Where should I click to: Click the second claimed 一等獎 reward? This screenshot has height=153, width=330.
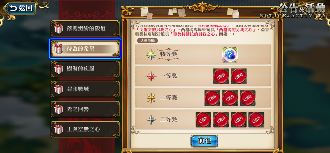pos(239,76)
